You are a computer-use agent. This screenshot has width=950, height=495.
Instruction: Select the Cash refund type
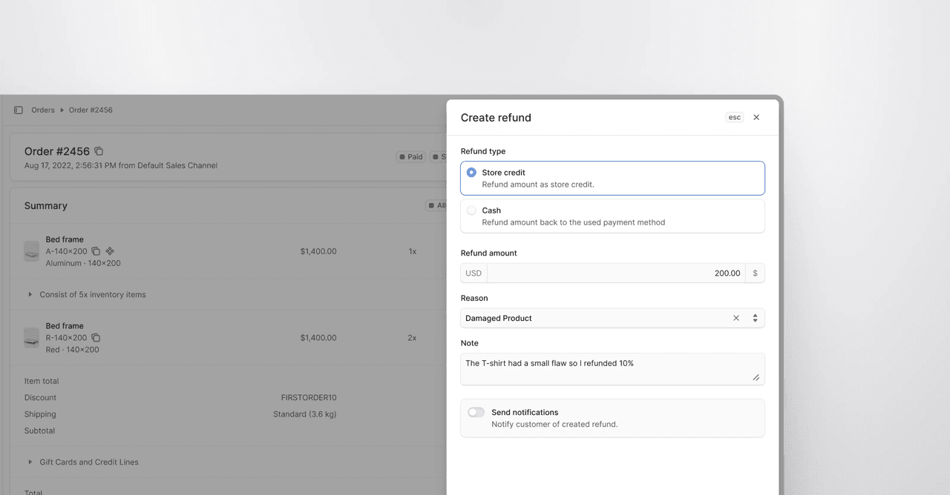click(612, 216)
